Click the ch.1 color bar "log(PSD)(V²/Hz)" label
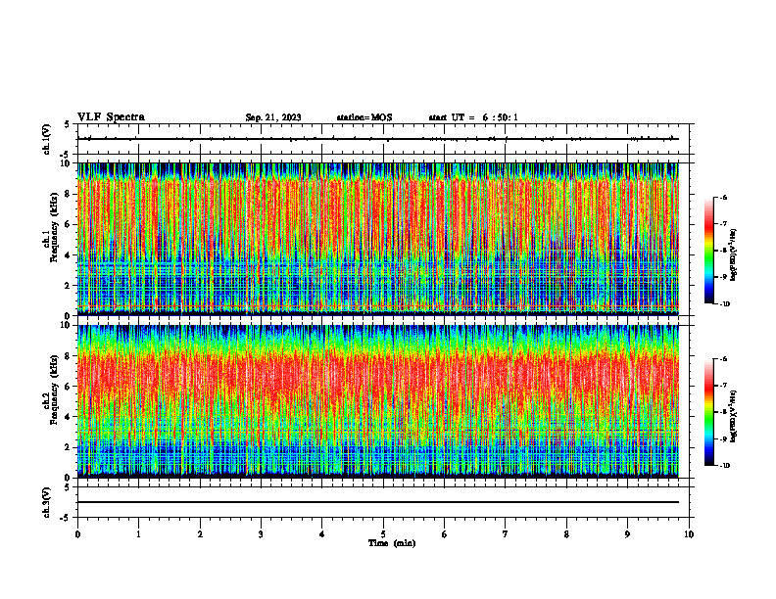 click(734, 255)
